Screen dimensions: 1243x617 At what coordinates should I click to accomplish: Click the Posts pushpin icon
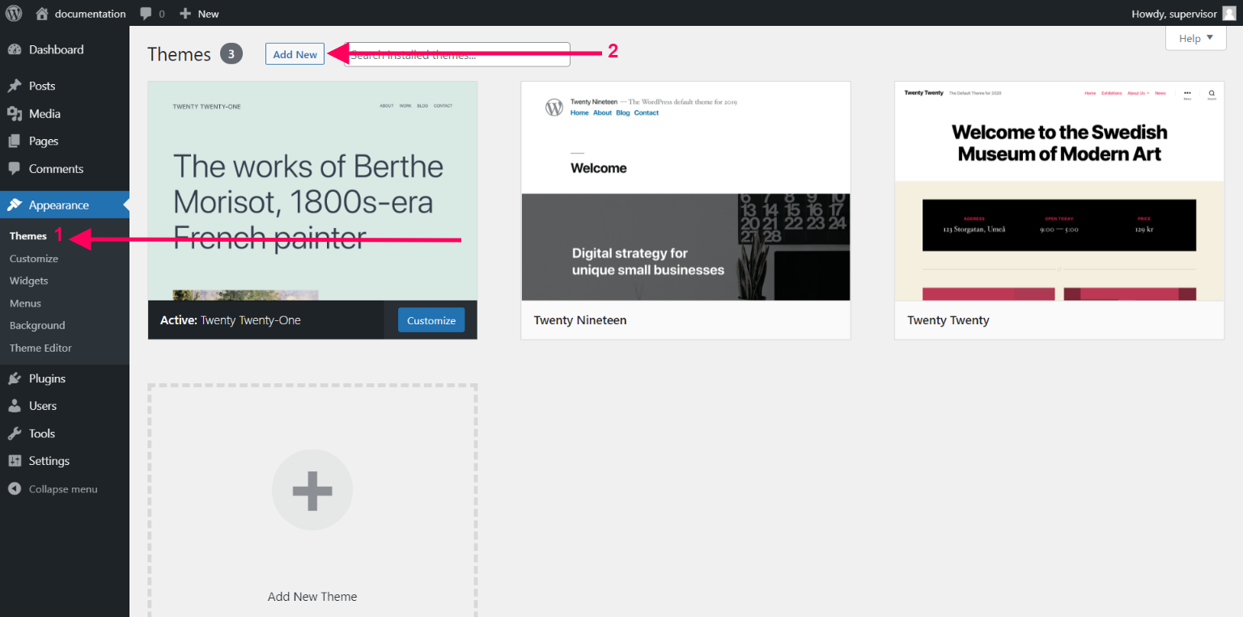pyautogui.click(x=15, y=86)
